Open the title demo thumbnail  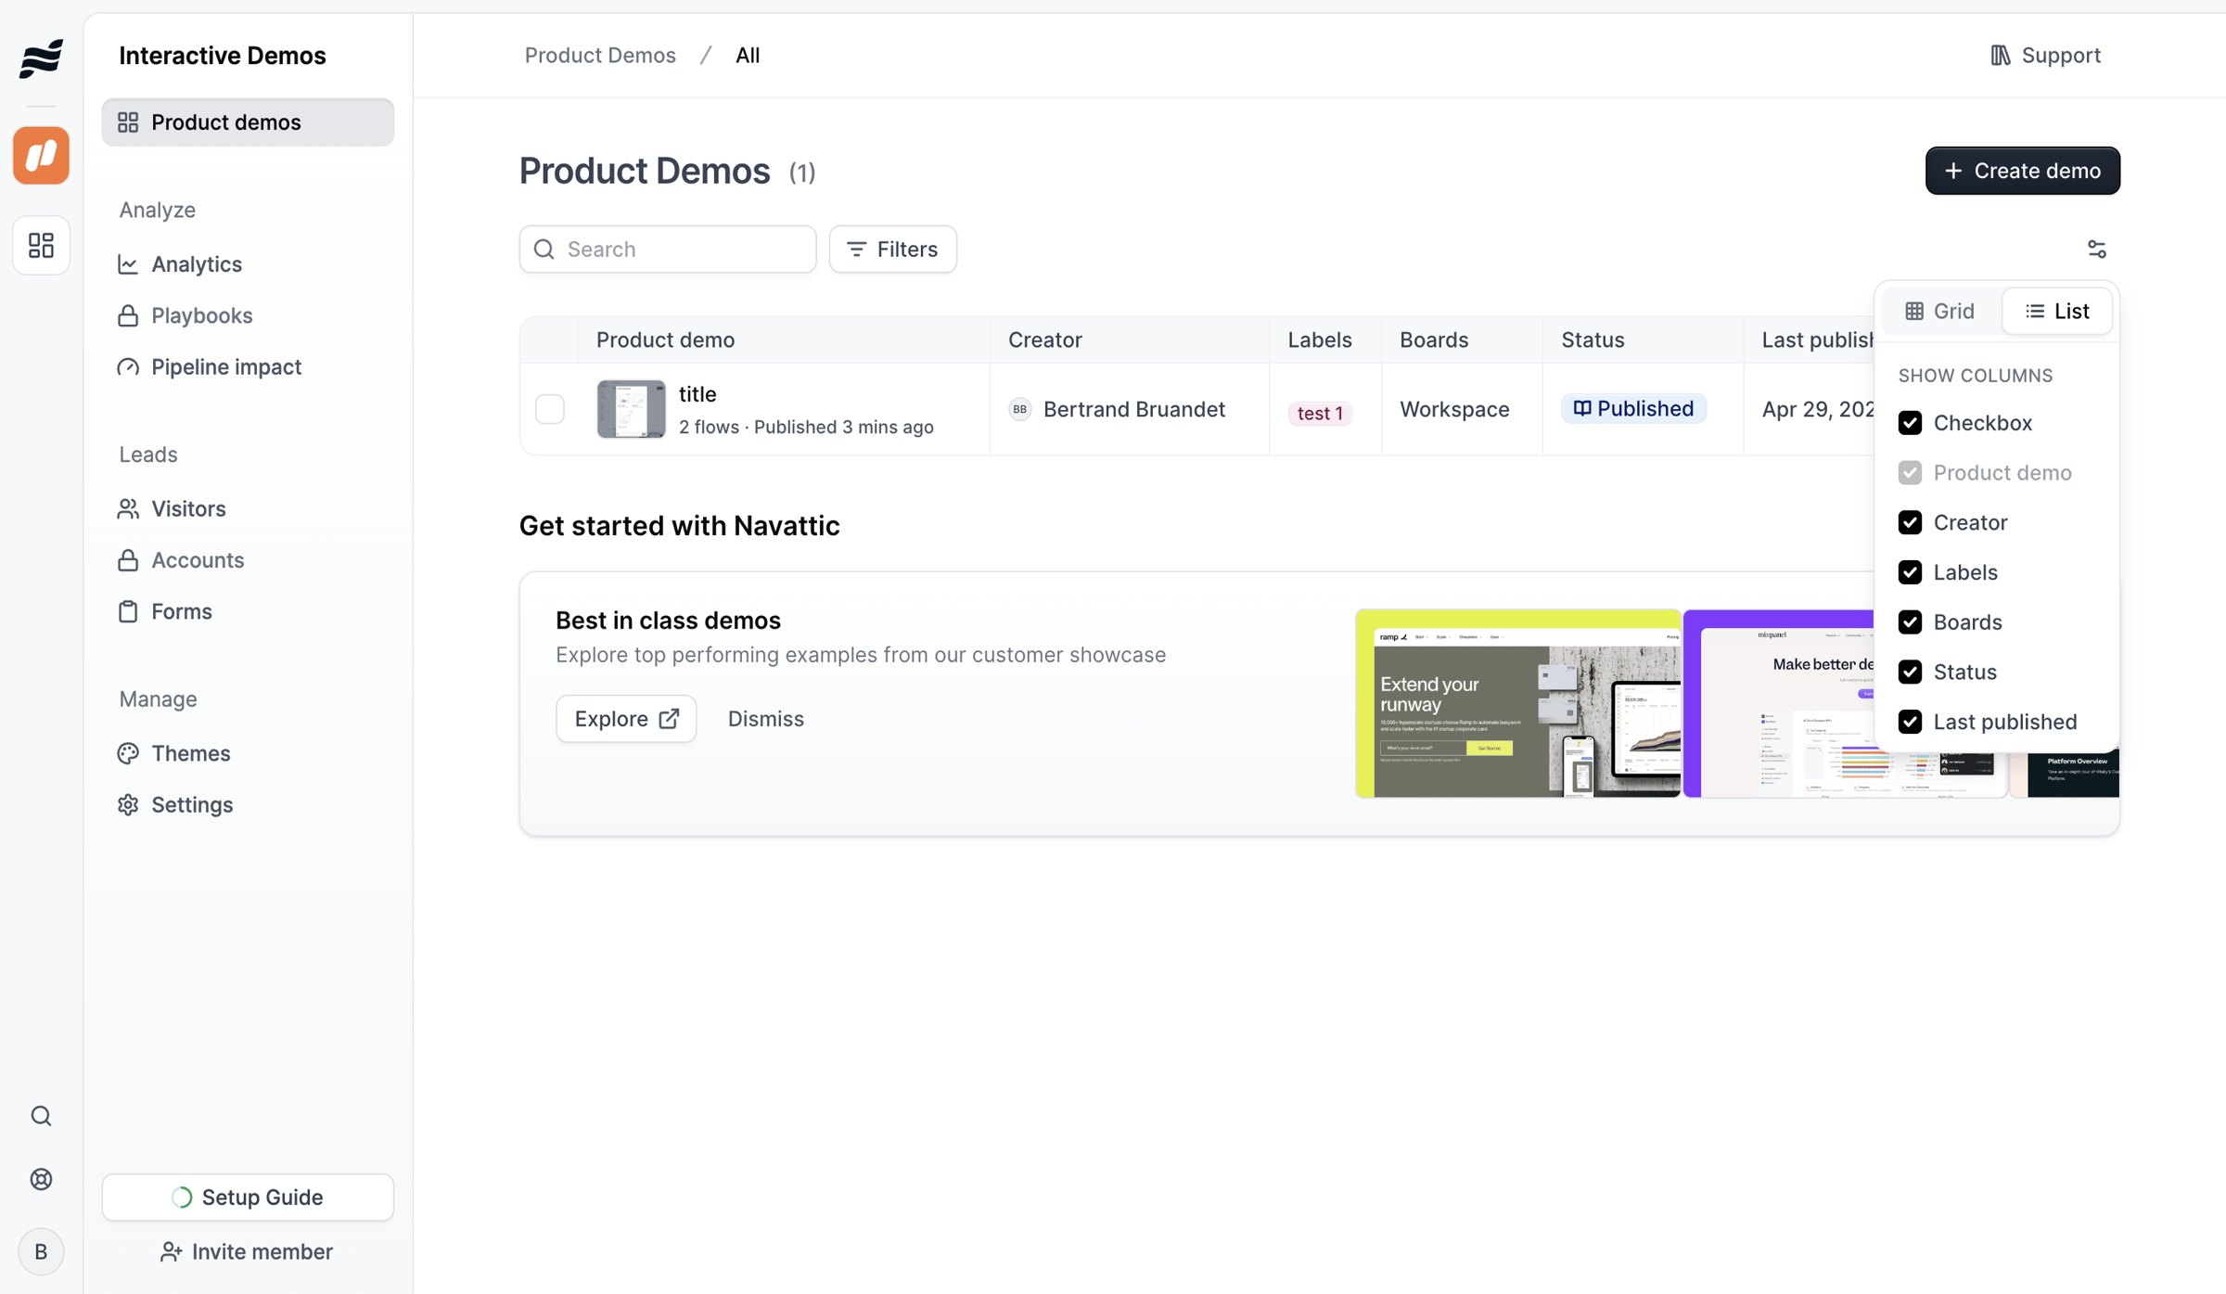(631, 409)
